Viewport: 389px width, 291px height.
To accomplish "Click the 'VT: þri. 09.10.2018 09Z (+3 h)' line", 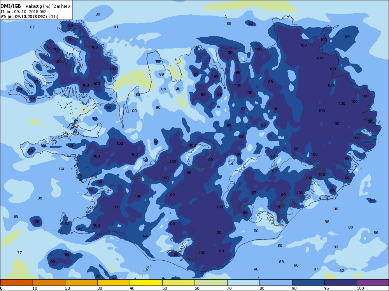I will (29, 17).
